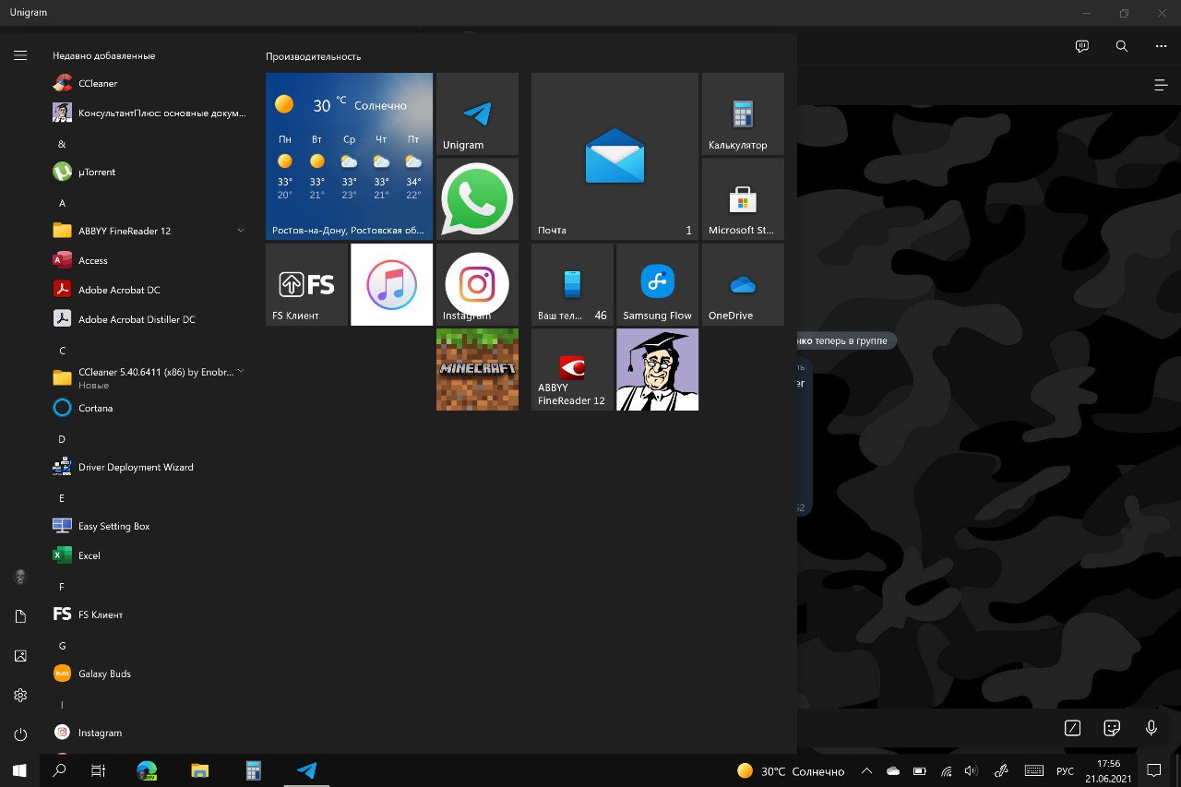Open Adobe Acrobat DC
Viewport: 1181px width, 787px height.
click(148, 290)
